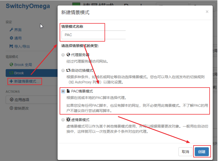This screenshot has height=161, width=219.
Task: Pick the 虚情景模式 radio option
Action: (63, 120)
